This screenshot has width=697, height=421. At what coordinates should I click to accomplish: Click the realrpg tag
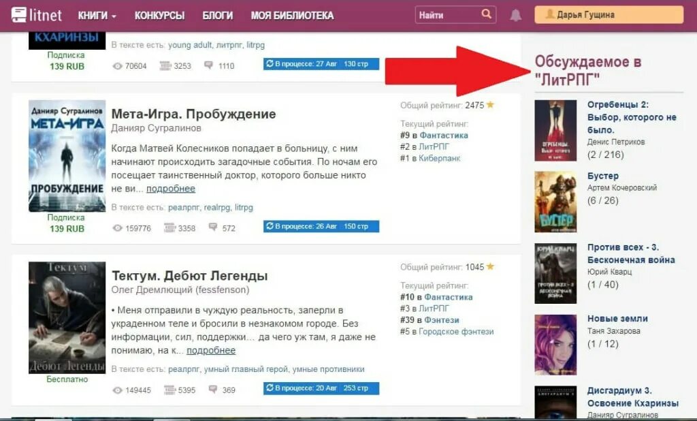pos(217,207)
